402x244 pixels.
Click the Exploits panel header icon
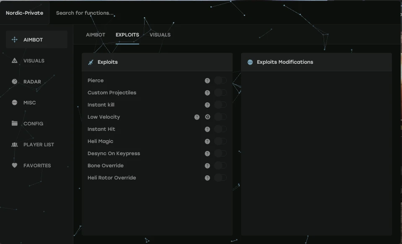point(91,62)
